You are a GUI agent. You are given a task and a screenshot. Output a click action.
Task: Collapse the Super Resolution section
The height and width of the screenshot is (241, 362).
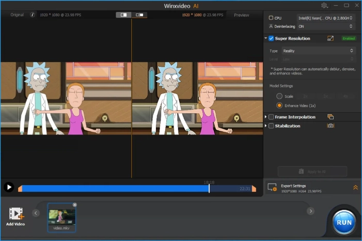click(266, 38)
